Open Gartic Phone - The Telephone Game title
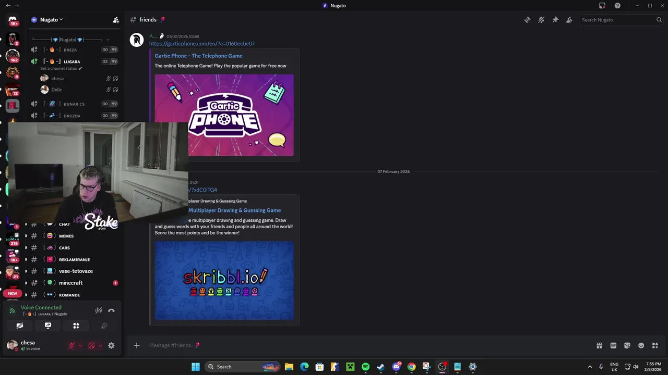Screen dimensions: 668x375 coord(198,56)
